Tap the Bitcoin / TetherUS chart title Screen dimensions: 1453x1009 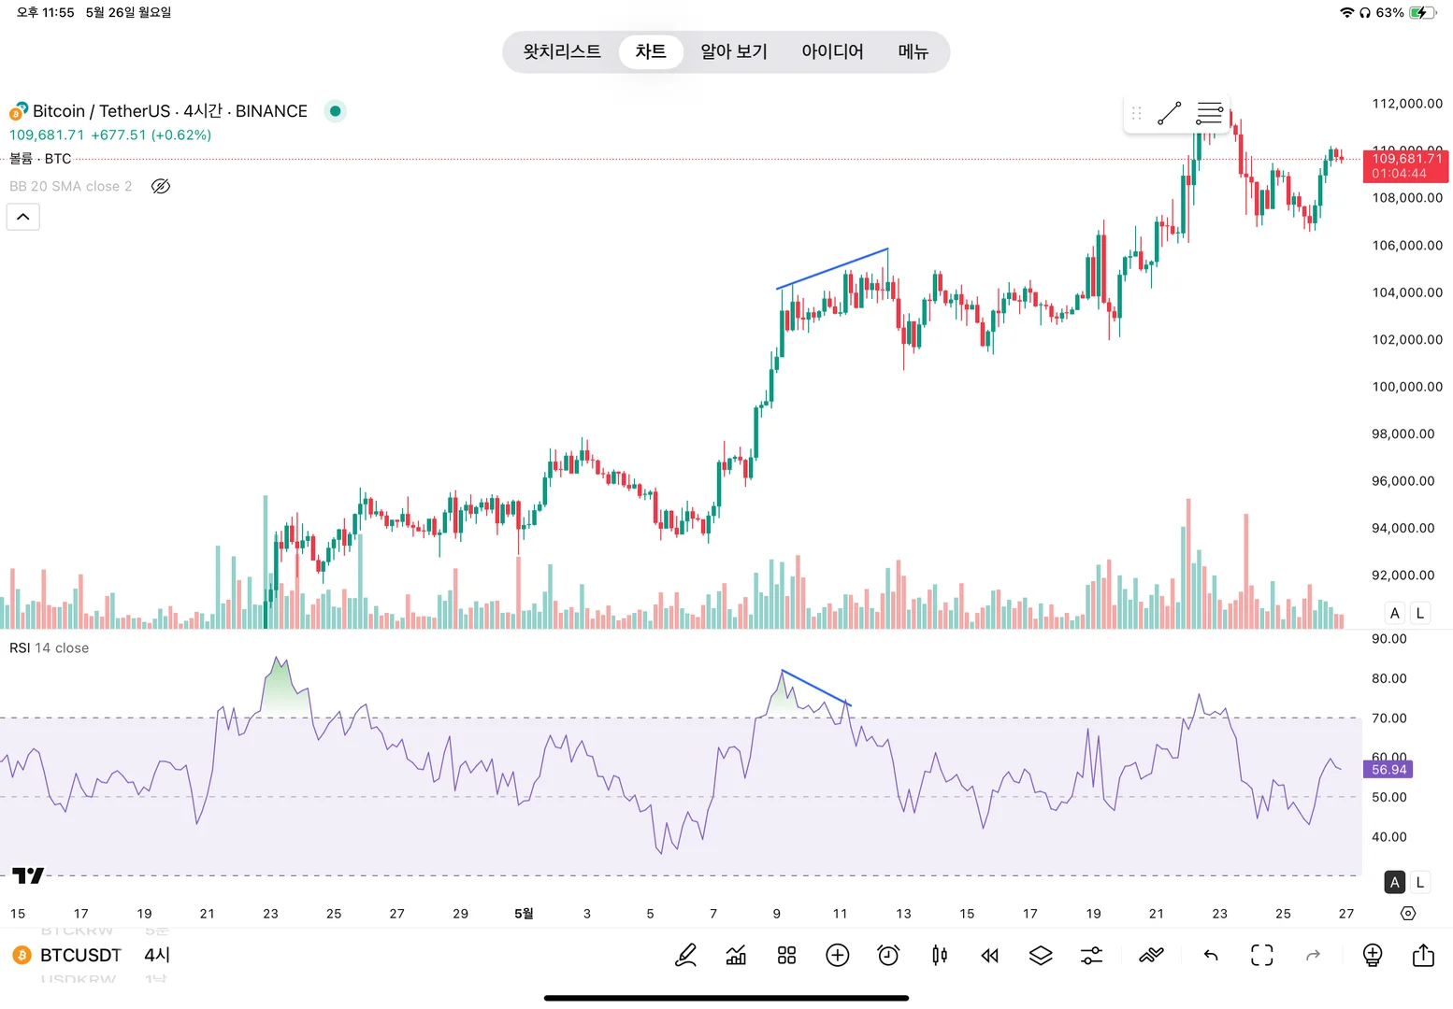click(170, 111)
